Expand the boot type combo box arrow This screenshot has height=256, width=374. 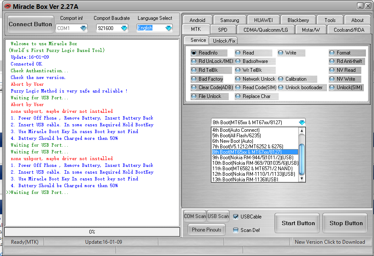pyautogui.click(x=302, y=123)
